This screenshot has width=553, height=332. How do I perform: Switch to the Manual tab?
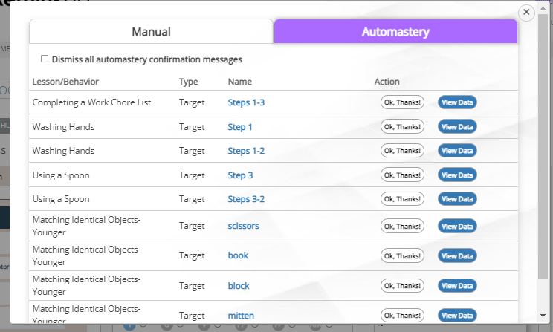point(151,32)
